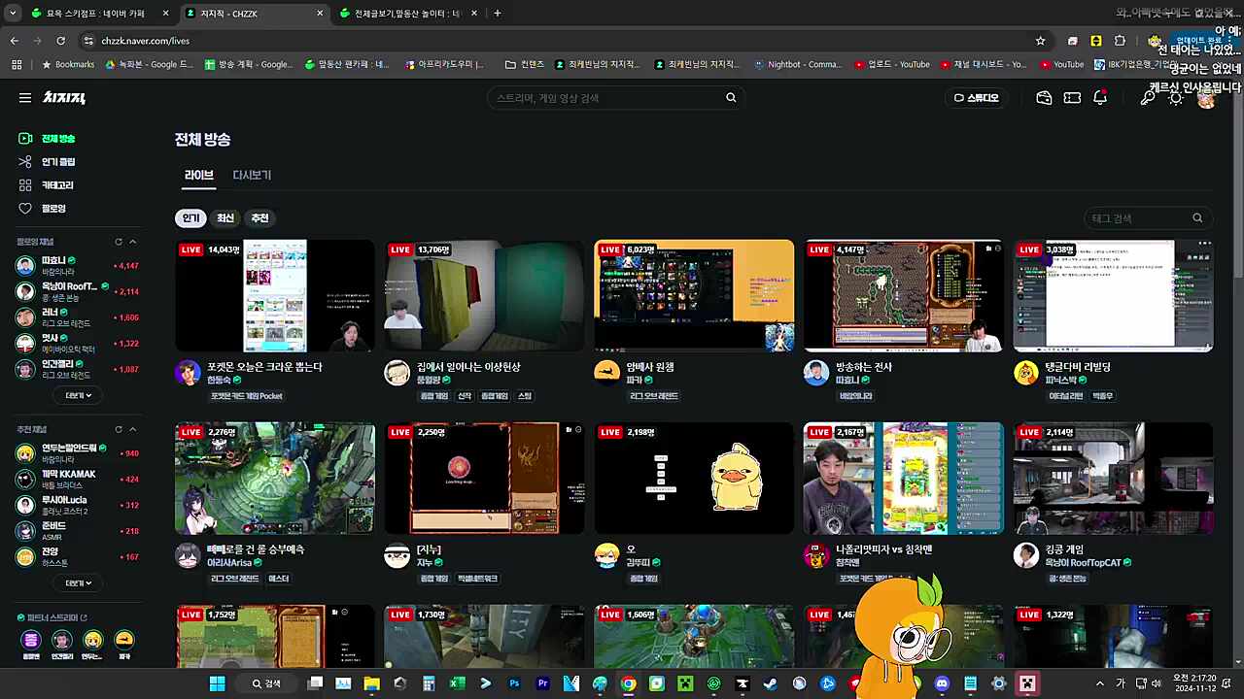Viewport: 1244px width, 699px height.
Task: Click the 메스터 tag under the Arisa stream
Action: 279,579
